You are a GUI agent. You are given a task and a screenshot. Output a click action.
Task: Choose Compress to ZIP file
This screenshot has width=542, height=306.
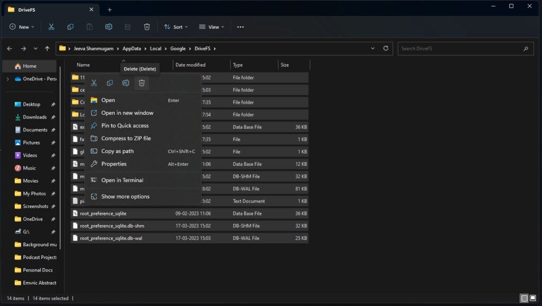click(x=143, y=138)
